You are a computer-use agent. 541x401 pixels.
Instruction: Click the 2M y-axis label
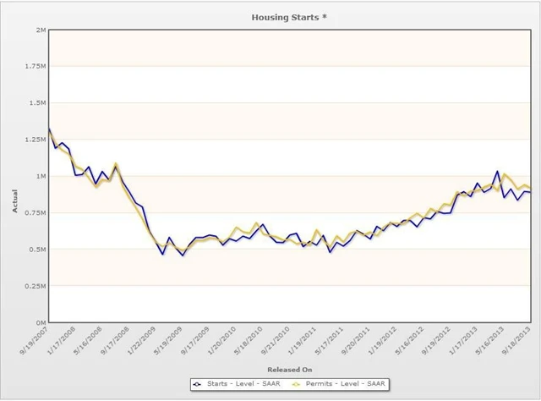(39, 30)
